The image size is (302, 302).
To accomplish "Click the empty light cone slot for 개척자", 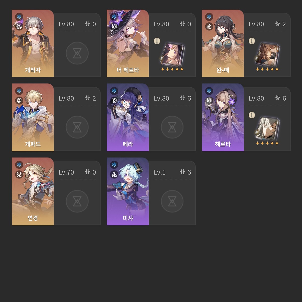I will tap(77, 53).
